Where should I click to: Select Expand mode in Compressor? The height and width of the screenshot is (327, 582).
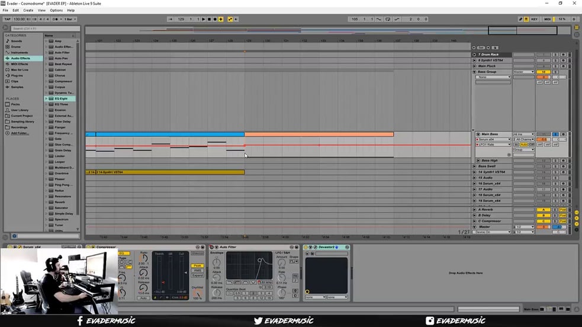198,275
